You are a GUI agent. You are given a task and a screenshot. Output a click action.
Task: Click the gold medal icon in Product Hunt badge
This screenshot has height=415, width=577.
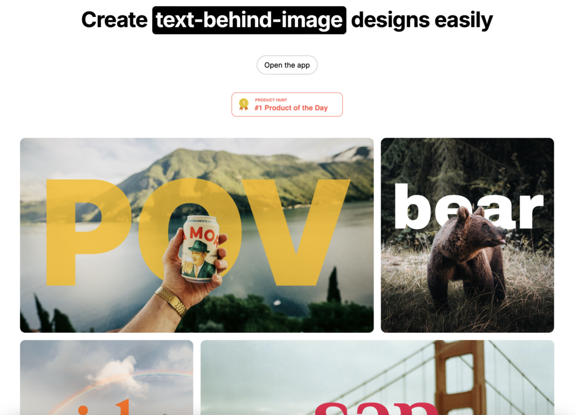pyautogui.click(x=243, y=104)
